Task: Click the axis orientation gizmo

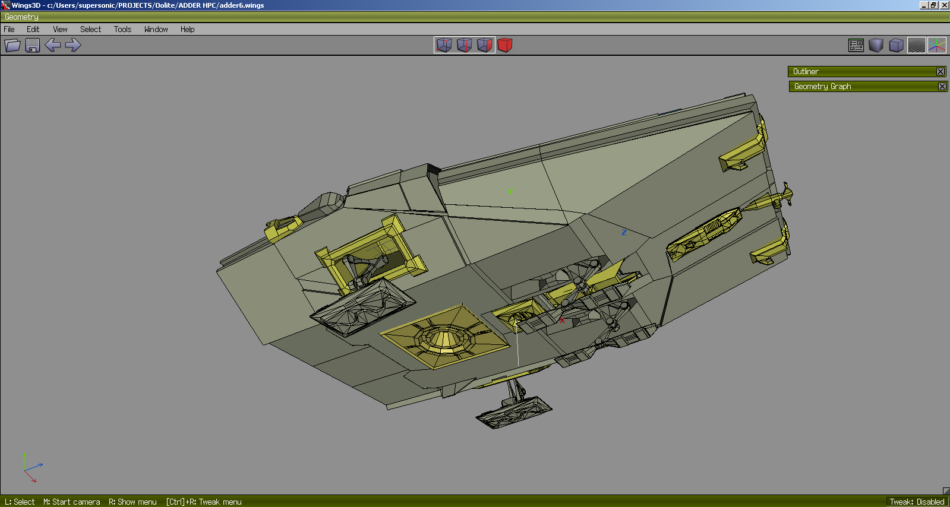Action: [x=32, y=468]
